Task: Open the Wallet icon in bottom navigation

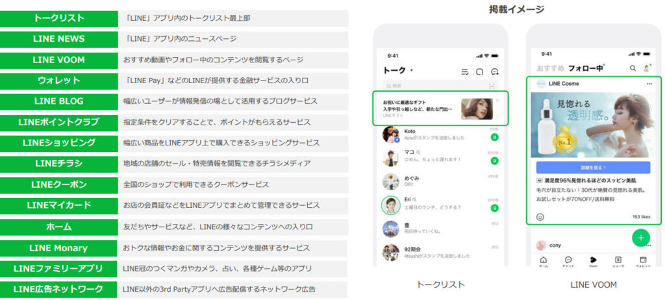Action: click(x=642, y=260)
